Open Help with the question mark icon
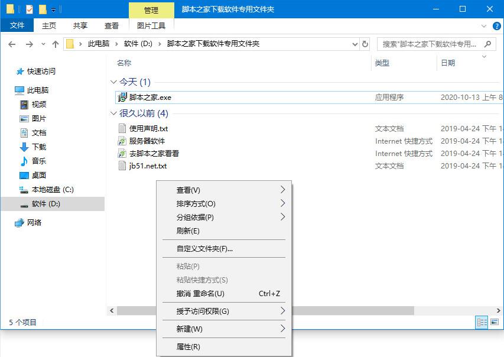This screenshot has width=504, height=357. [x=498, y=25]
